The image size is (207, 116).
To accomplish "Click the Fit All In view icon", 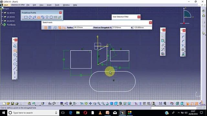I will (86, 104).
